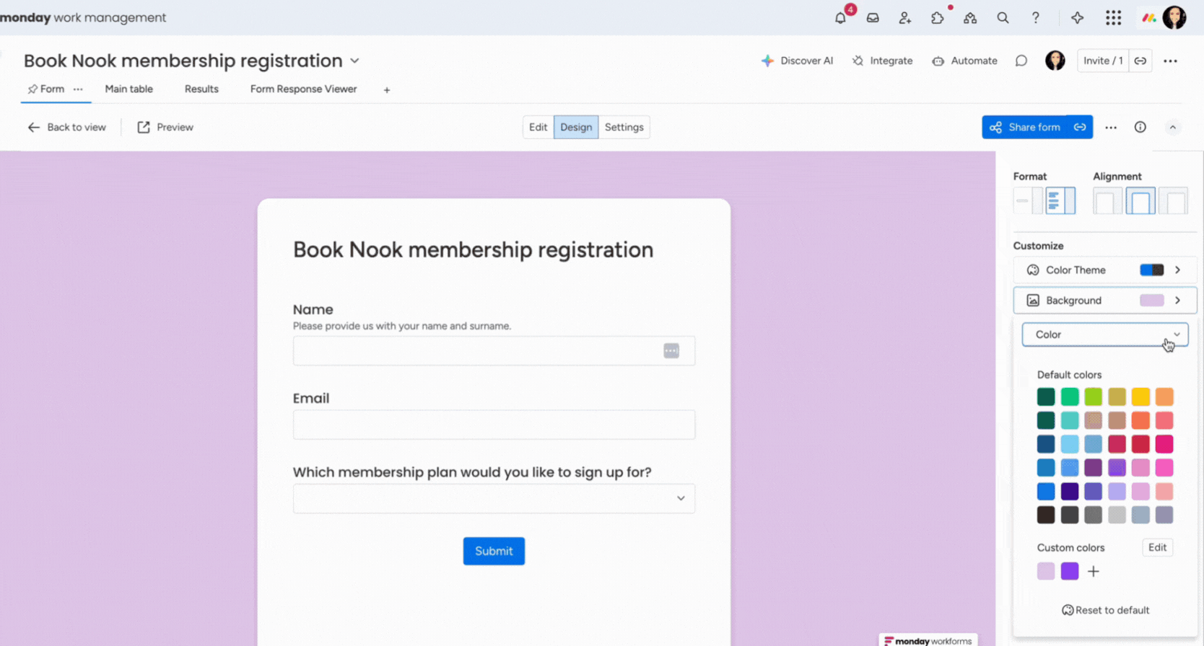The height and width of the screenshot is (646, 1204).
Task: Expand the Color Theme section arrow
Action: pos(1177,270)
